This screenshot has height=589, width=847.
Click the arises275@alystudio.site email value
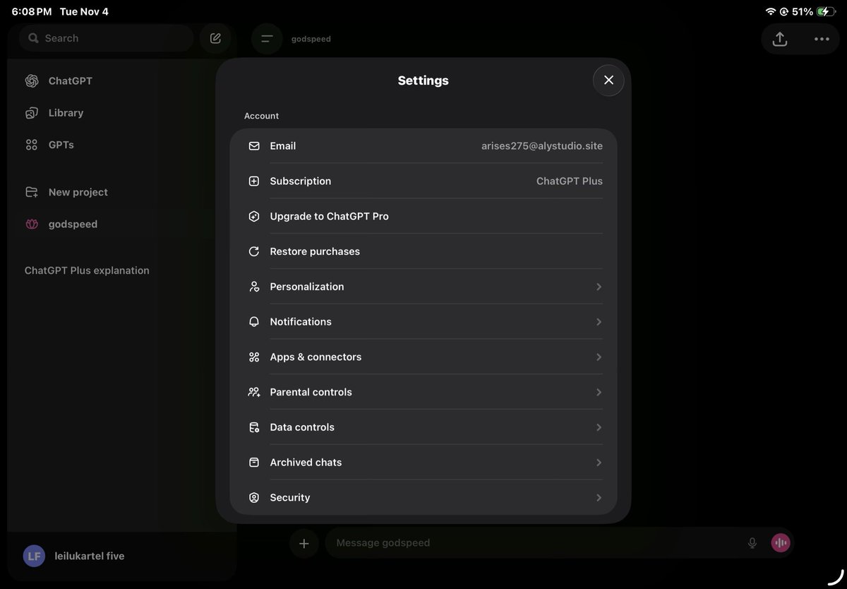[542, 146]
